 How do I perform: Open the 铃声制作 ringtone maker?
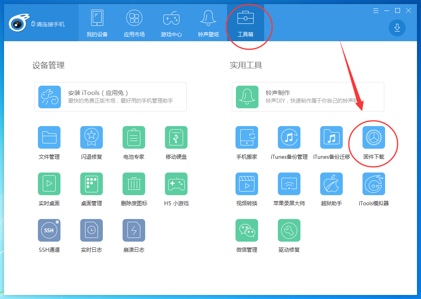point(308,97)
